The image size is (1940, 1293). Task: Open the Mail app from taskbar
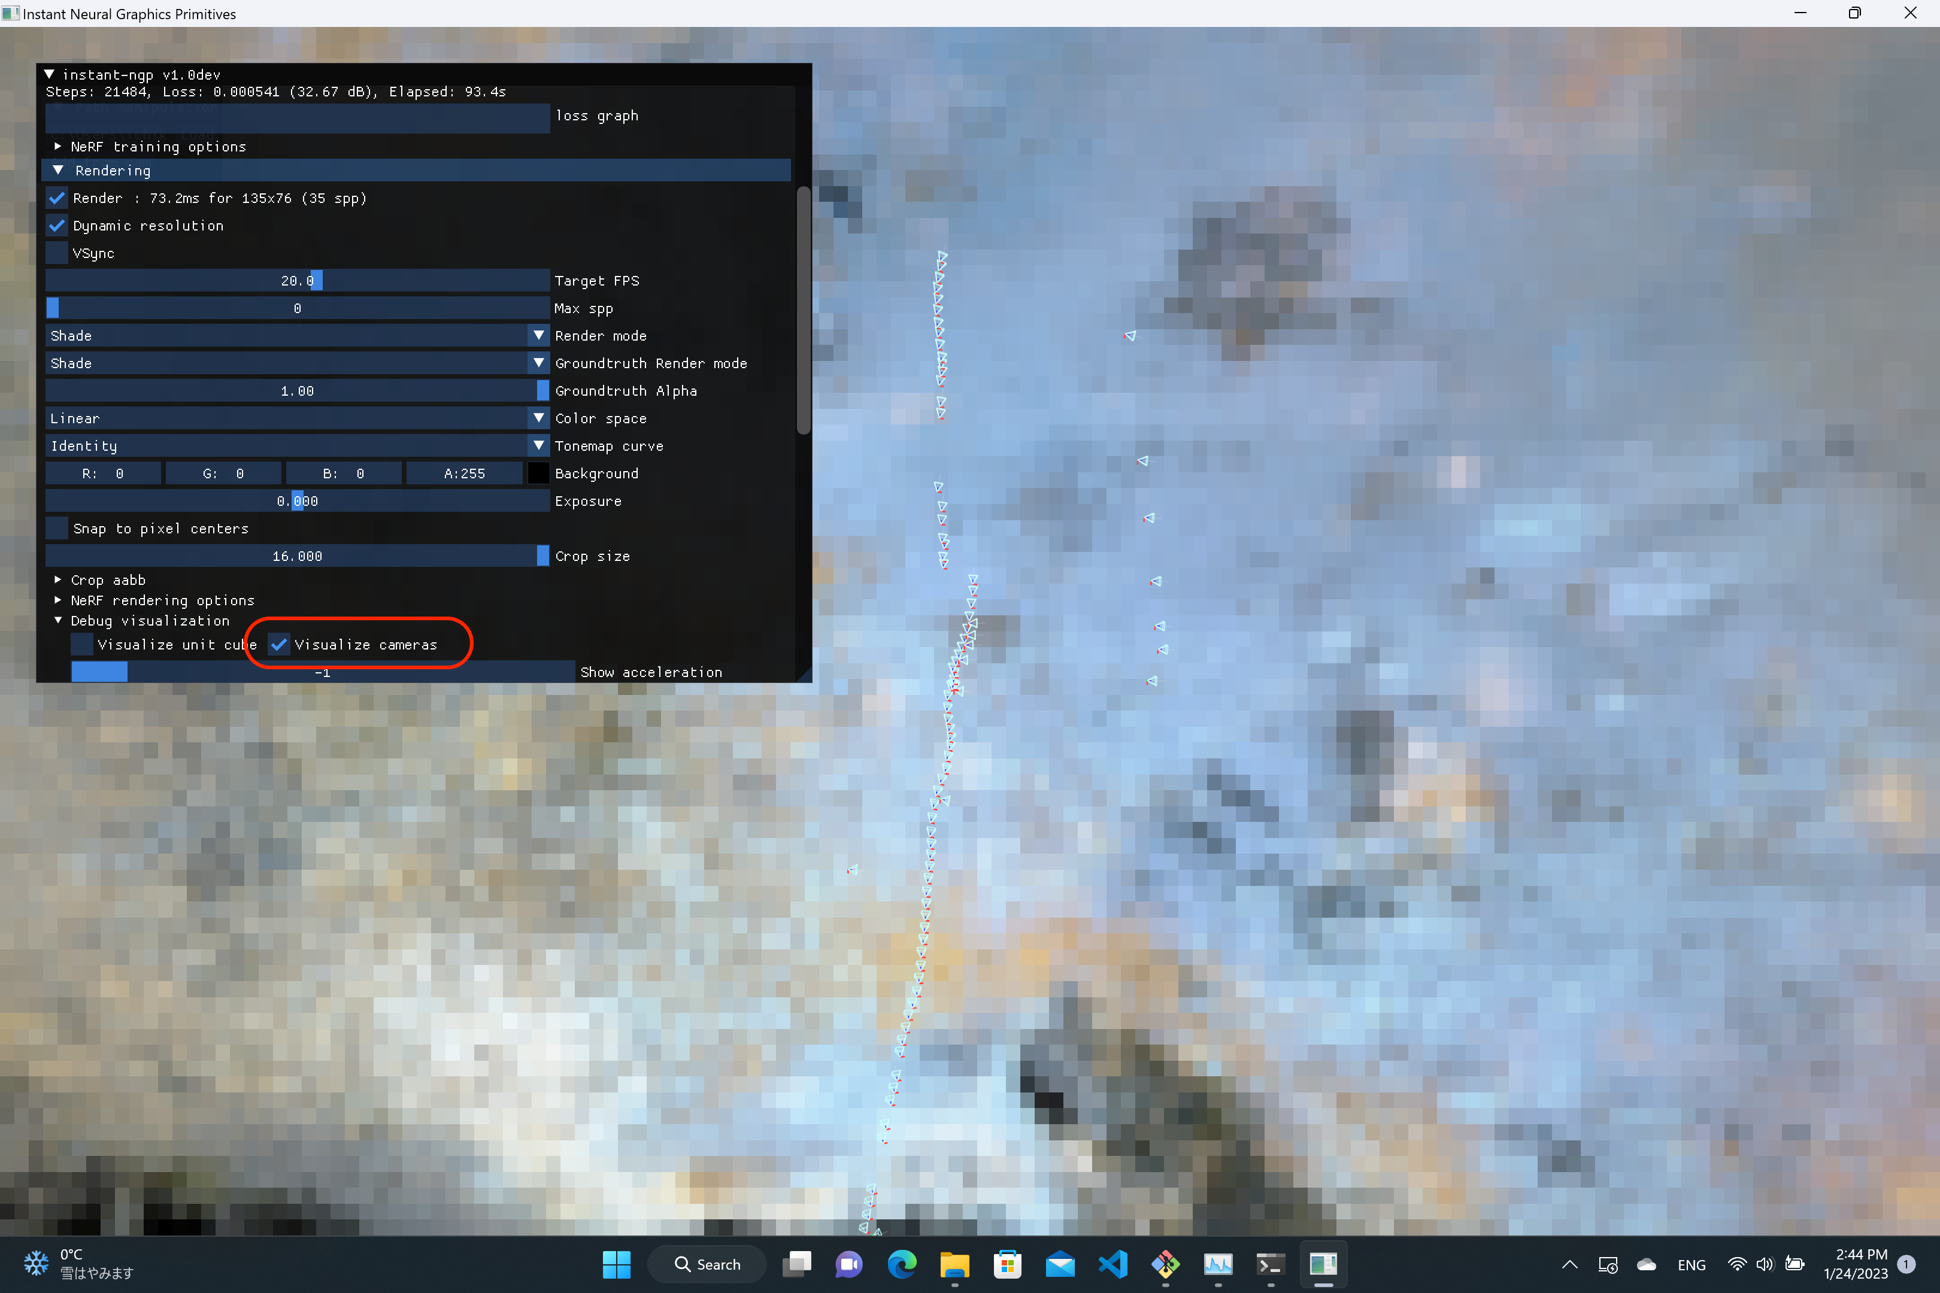(1060, 1264)
